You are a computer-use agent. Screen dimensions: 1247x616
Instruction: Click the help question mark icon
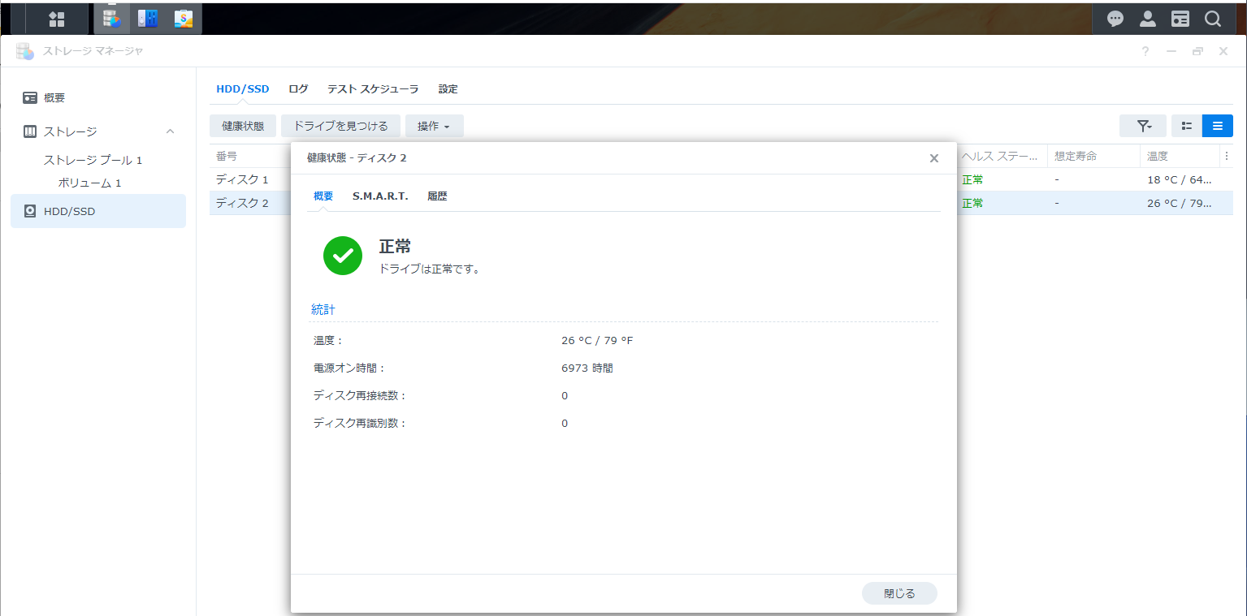point(1145,51)
